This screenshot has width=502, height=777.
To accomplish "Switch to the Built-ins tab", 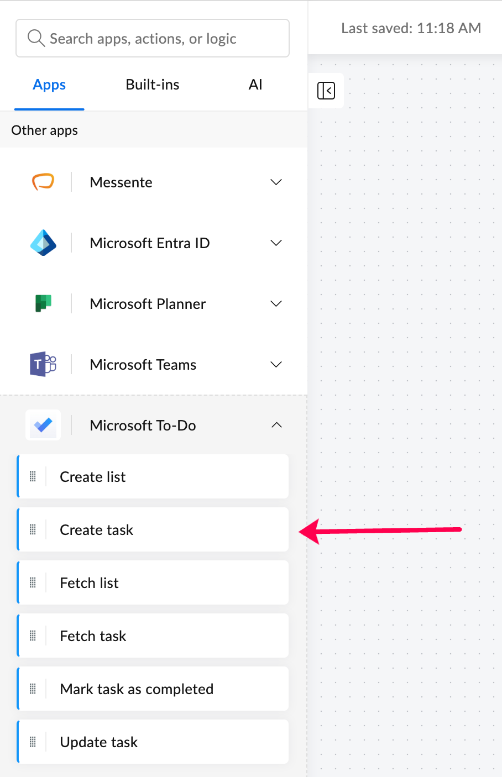I will 153,85.
